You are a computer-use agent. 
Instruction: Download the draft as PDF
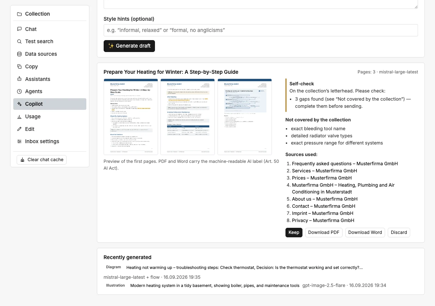pyautogui.click(x=324, y=233)
